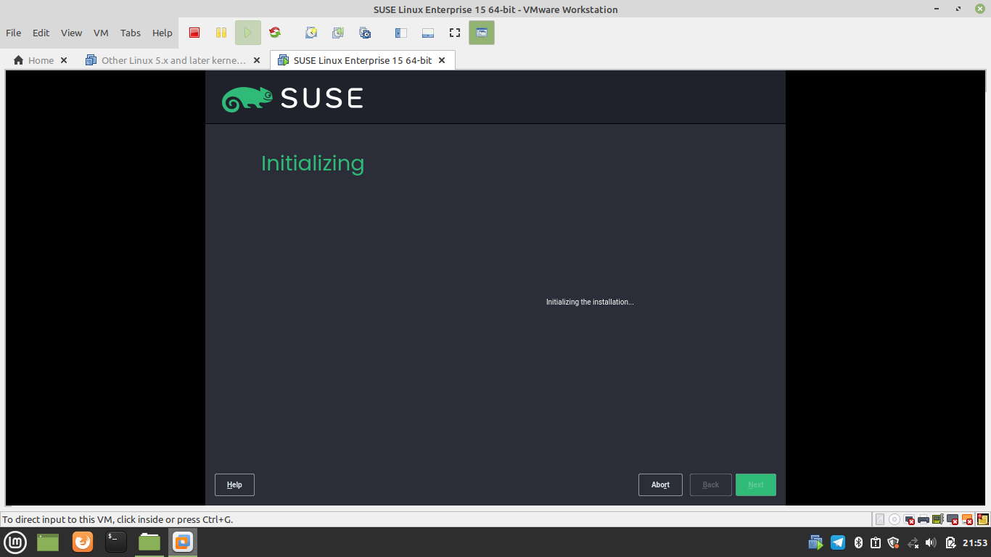Click the clipboard notification tray icon
The image size is (991, 557).
click(876, 542)
